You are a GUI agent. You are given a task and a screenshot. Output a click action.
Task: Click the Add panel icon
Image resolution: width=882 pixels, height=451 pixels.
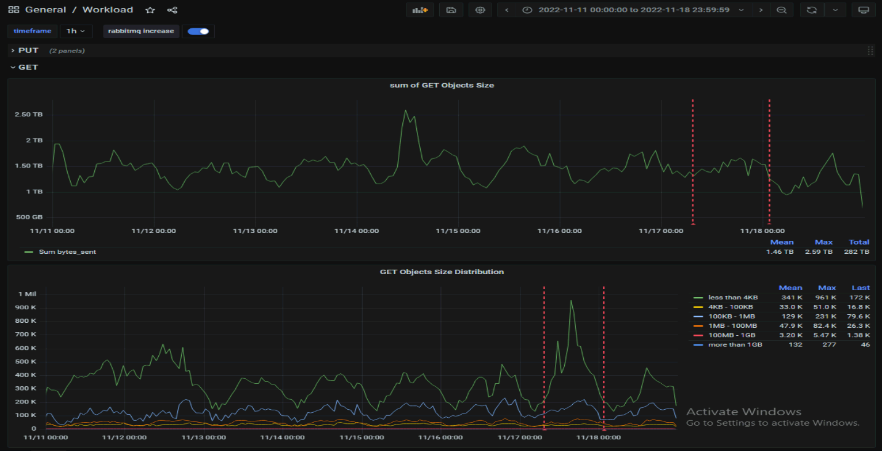(420, 10)
